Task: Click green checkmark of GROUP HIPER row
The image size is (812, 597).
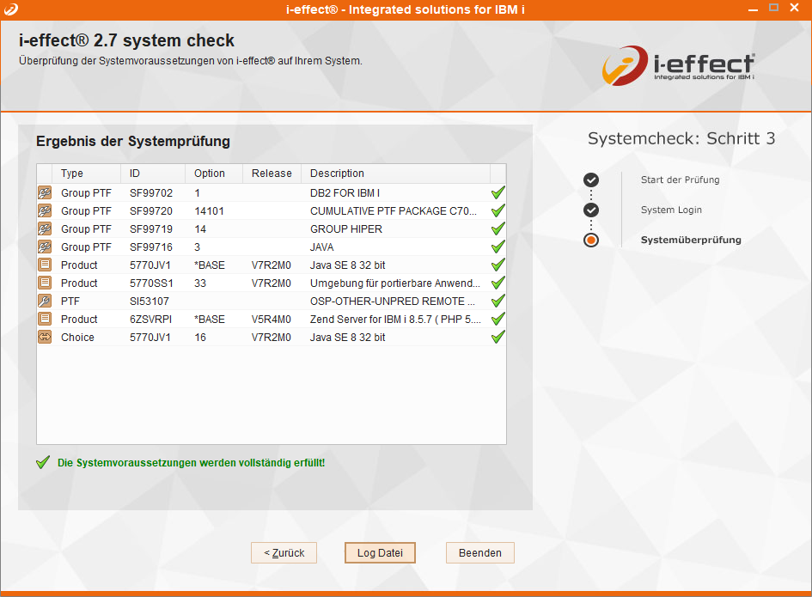Action: point(498,228)
